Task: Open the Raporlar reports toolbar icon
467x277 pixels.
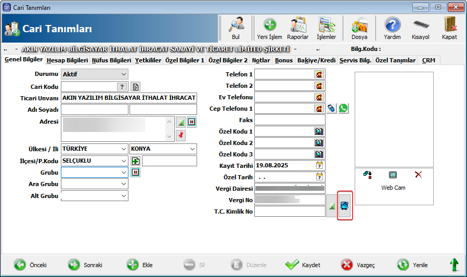Action: click(x=297, y=28)
